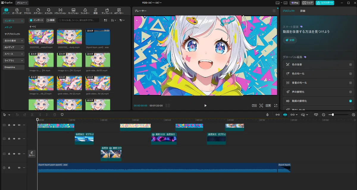Toggle grid view of media list
This screenshot has width=357, height=190.
[x=106, y=20]
